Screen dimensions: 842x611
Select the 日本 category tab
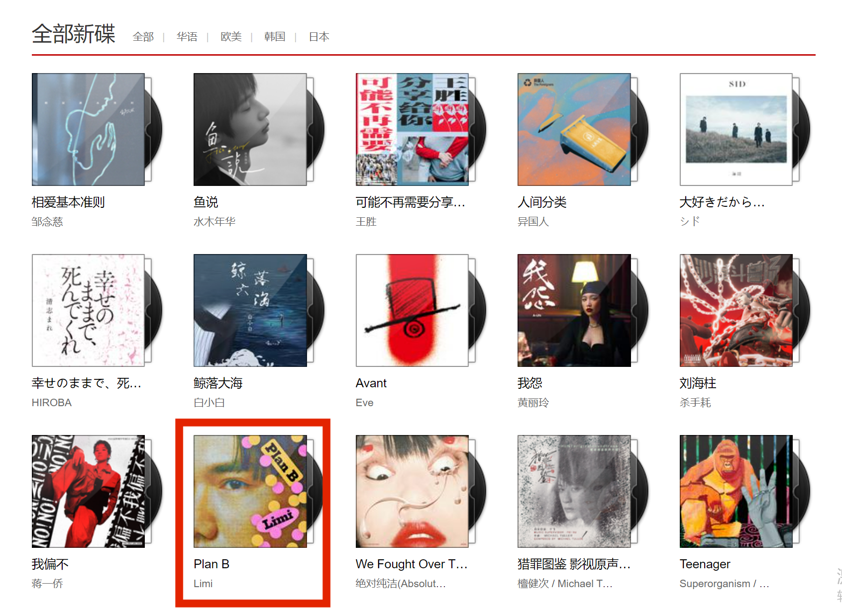319,37
